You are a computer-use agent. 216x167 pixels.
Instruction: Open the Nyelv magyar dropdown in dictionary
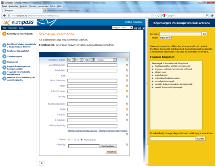(165, 38)
